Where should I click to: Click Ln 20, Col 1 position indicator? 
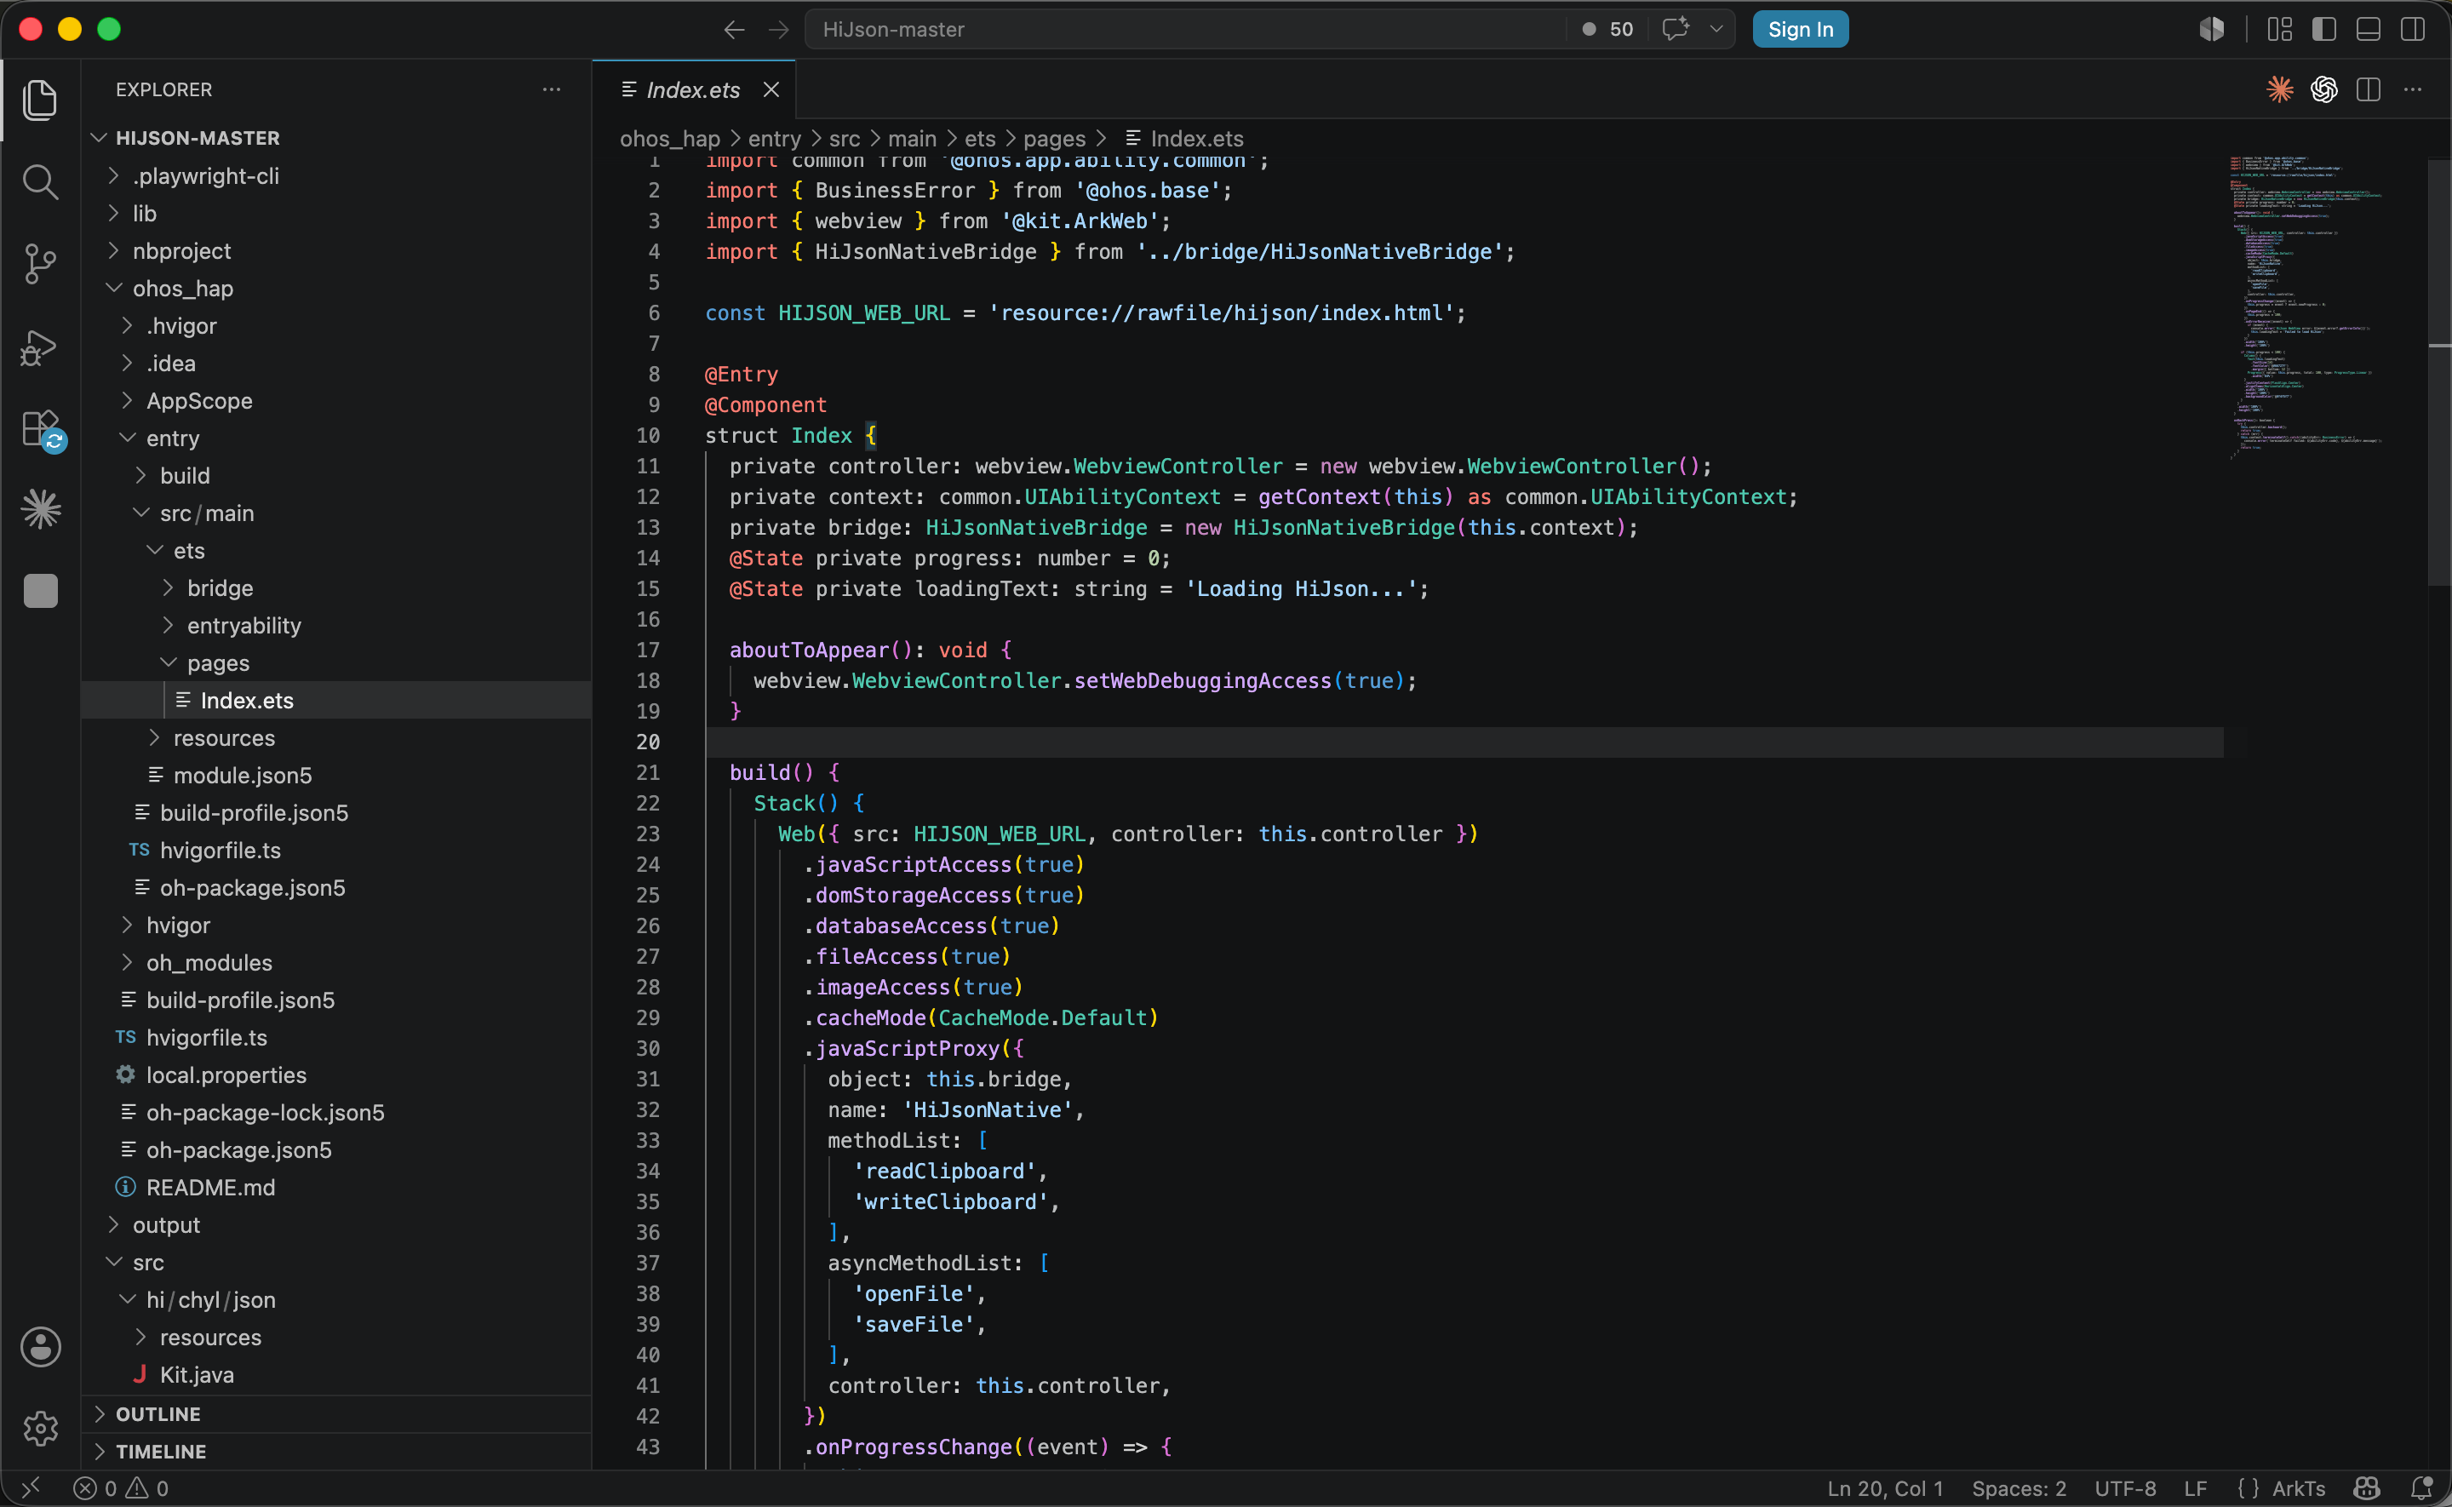pos(1884,1488)
